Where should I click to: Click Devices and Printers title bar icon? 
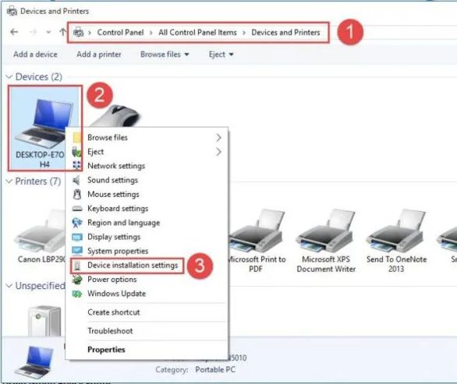click(x=12, y=11)
